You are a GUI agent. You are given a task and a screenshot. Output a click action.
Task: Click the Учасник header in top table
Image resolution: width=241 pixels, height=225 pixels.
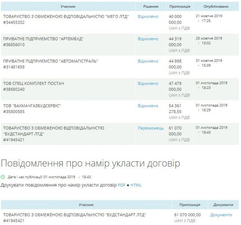pyautogui.click(x=68, y=7)
